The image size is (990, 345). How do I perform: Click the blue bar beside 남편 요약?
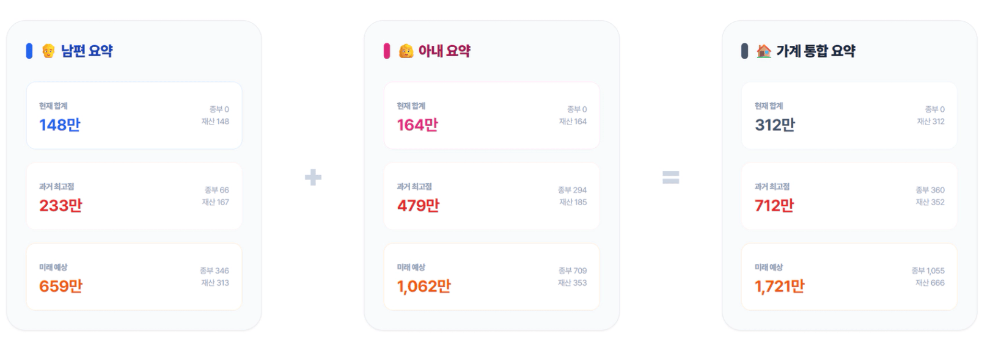[29, 51]
